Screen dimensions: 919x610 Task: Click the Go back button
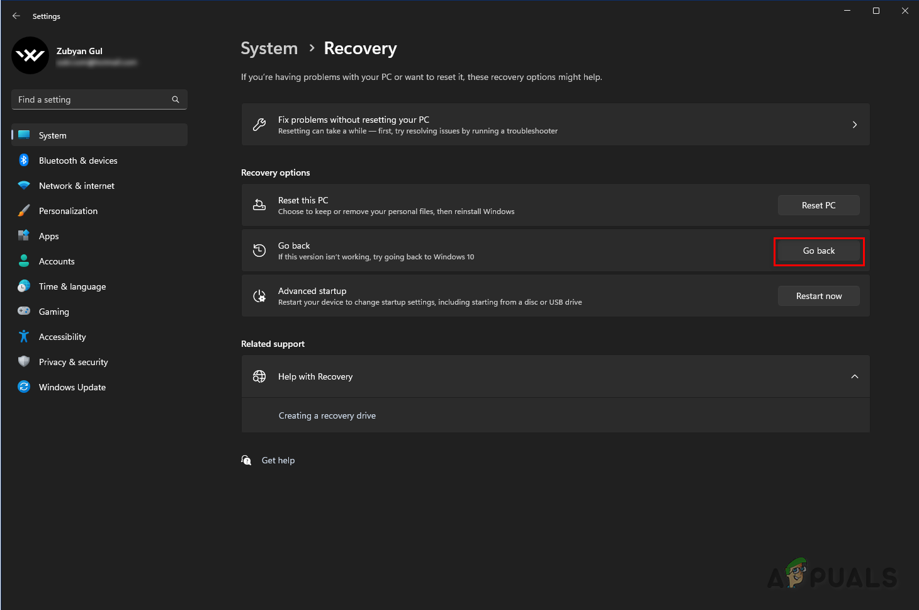(x=818, y=251)
